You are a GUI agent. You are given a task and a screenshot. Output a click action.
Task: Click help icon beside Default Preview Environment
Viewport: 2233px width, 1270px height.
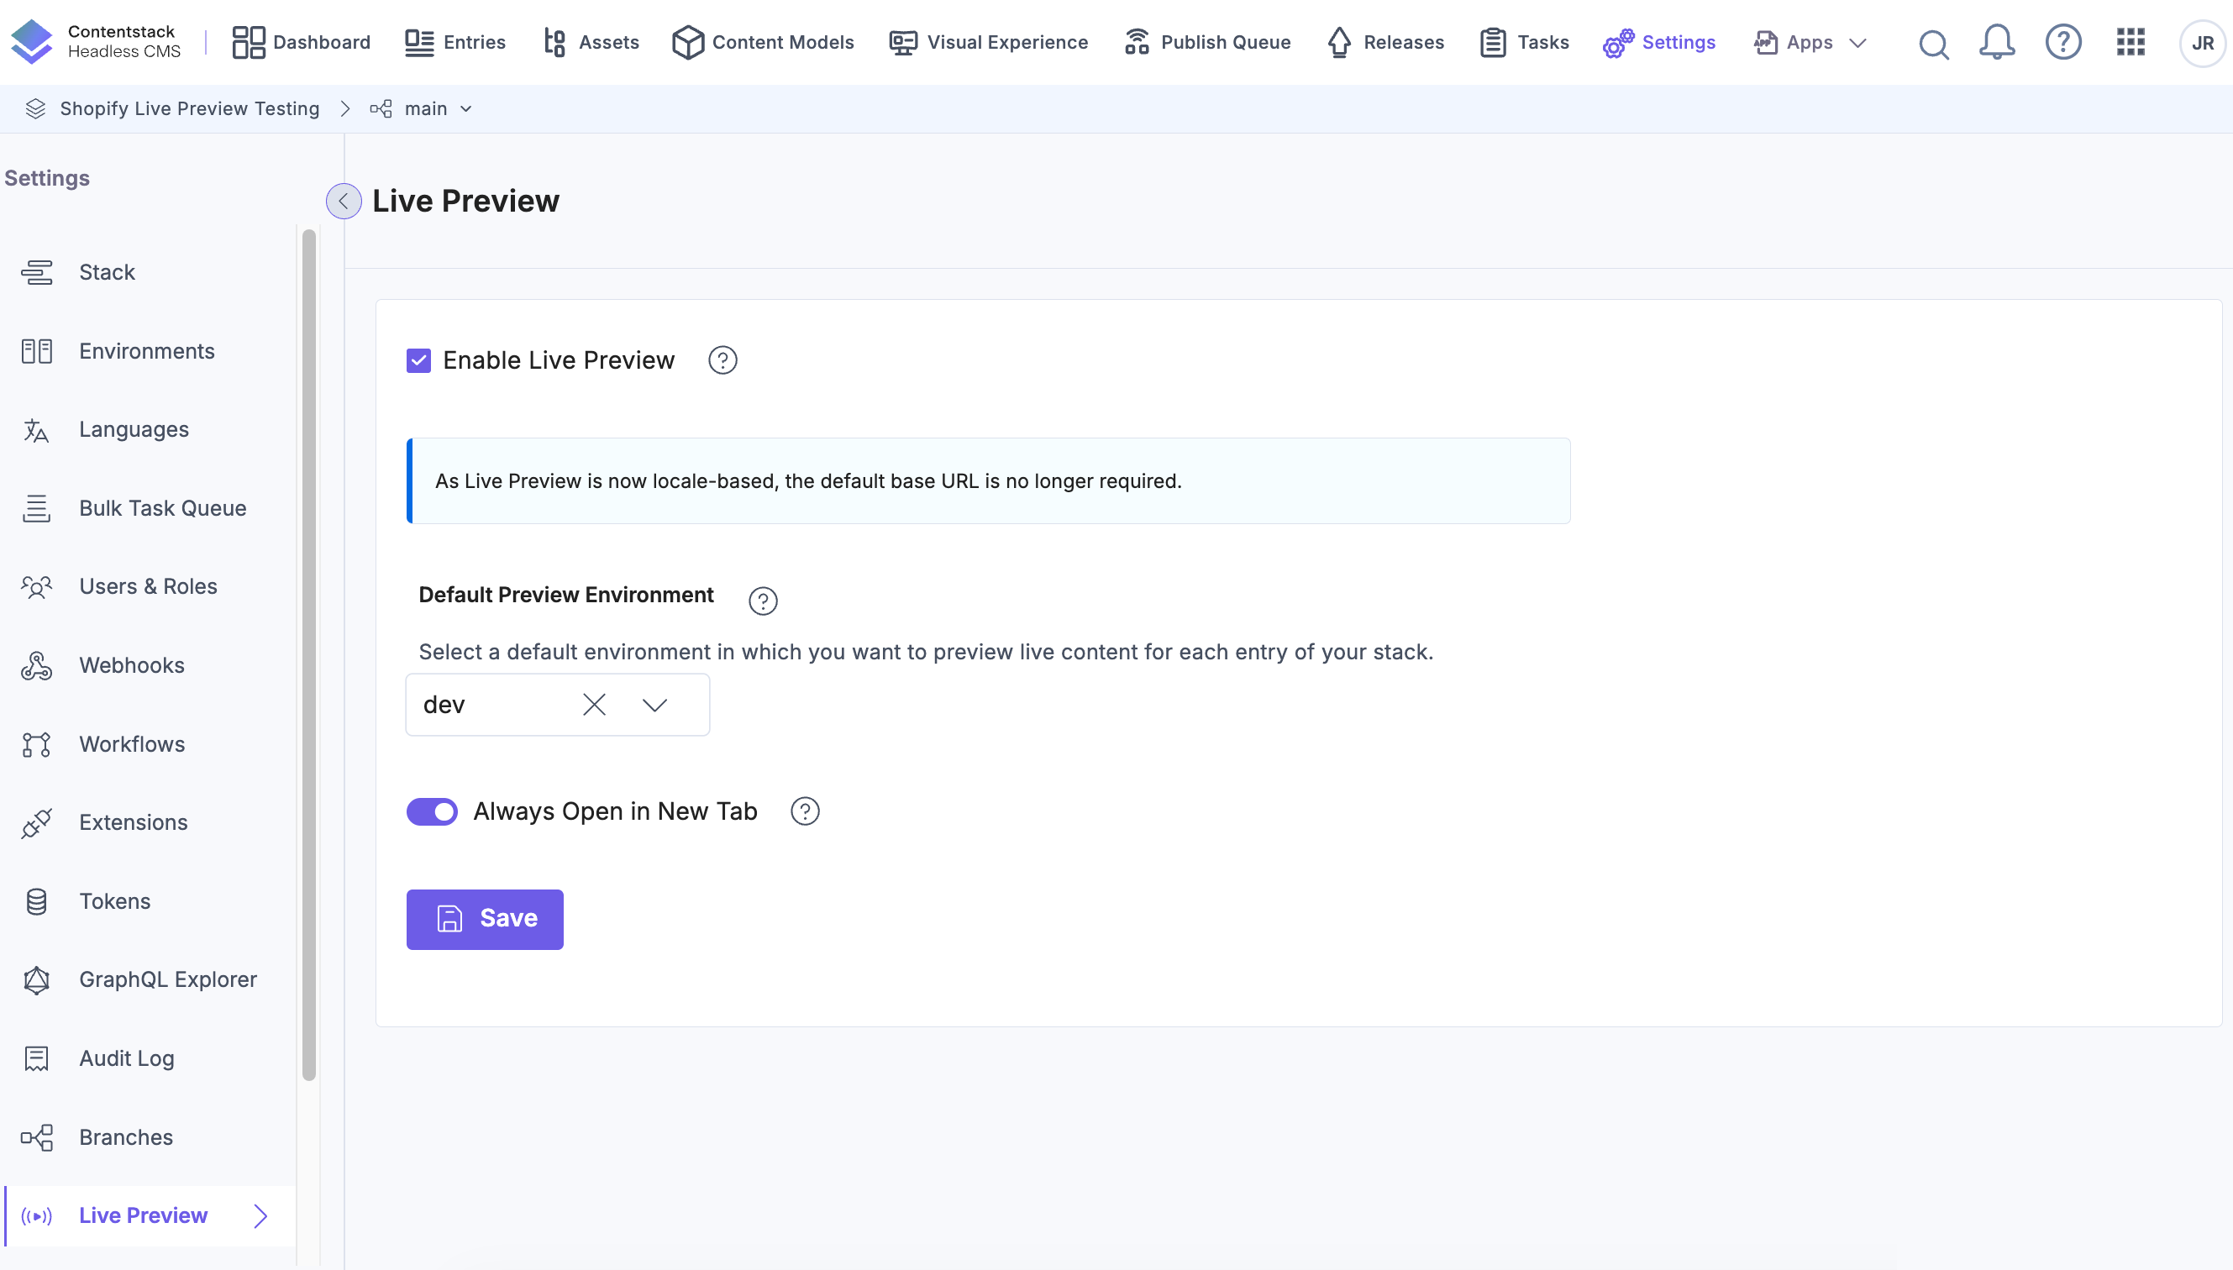point(762,601)
